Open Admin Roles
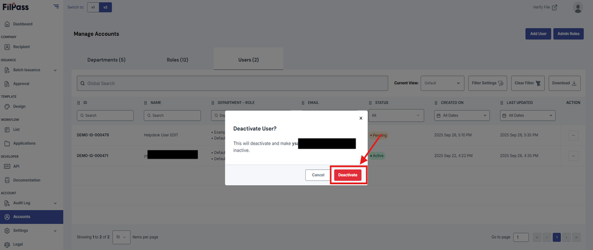The height and width of the screenshot is (250, 593). click(x=568, y=34)
